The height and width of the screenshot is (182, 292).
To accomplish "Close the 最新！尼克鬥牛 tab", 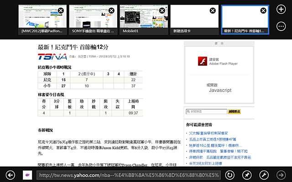I will (263, 10).
